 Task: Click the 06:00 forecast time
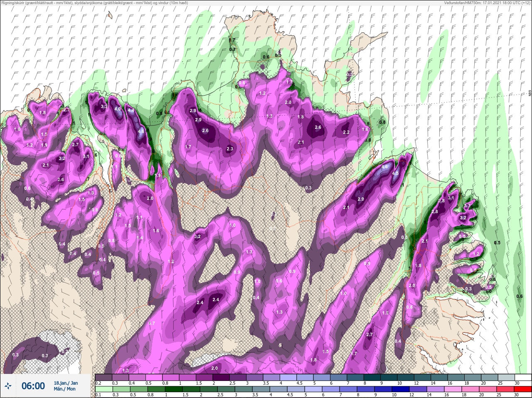coord(33,386)
